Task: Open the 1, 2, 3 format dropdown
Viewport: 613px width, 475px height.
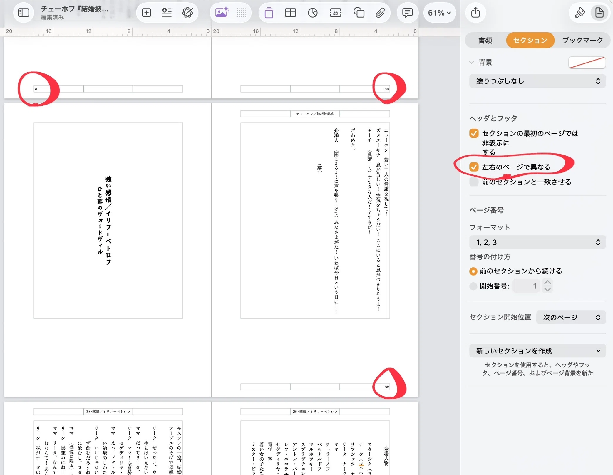Action: point(537,242)
